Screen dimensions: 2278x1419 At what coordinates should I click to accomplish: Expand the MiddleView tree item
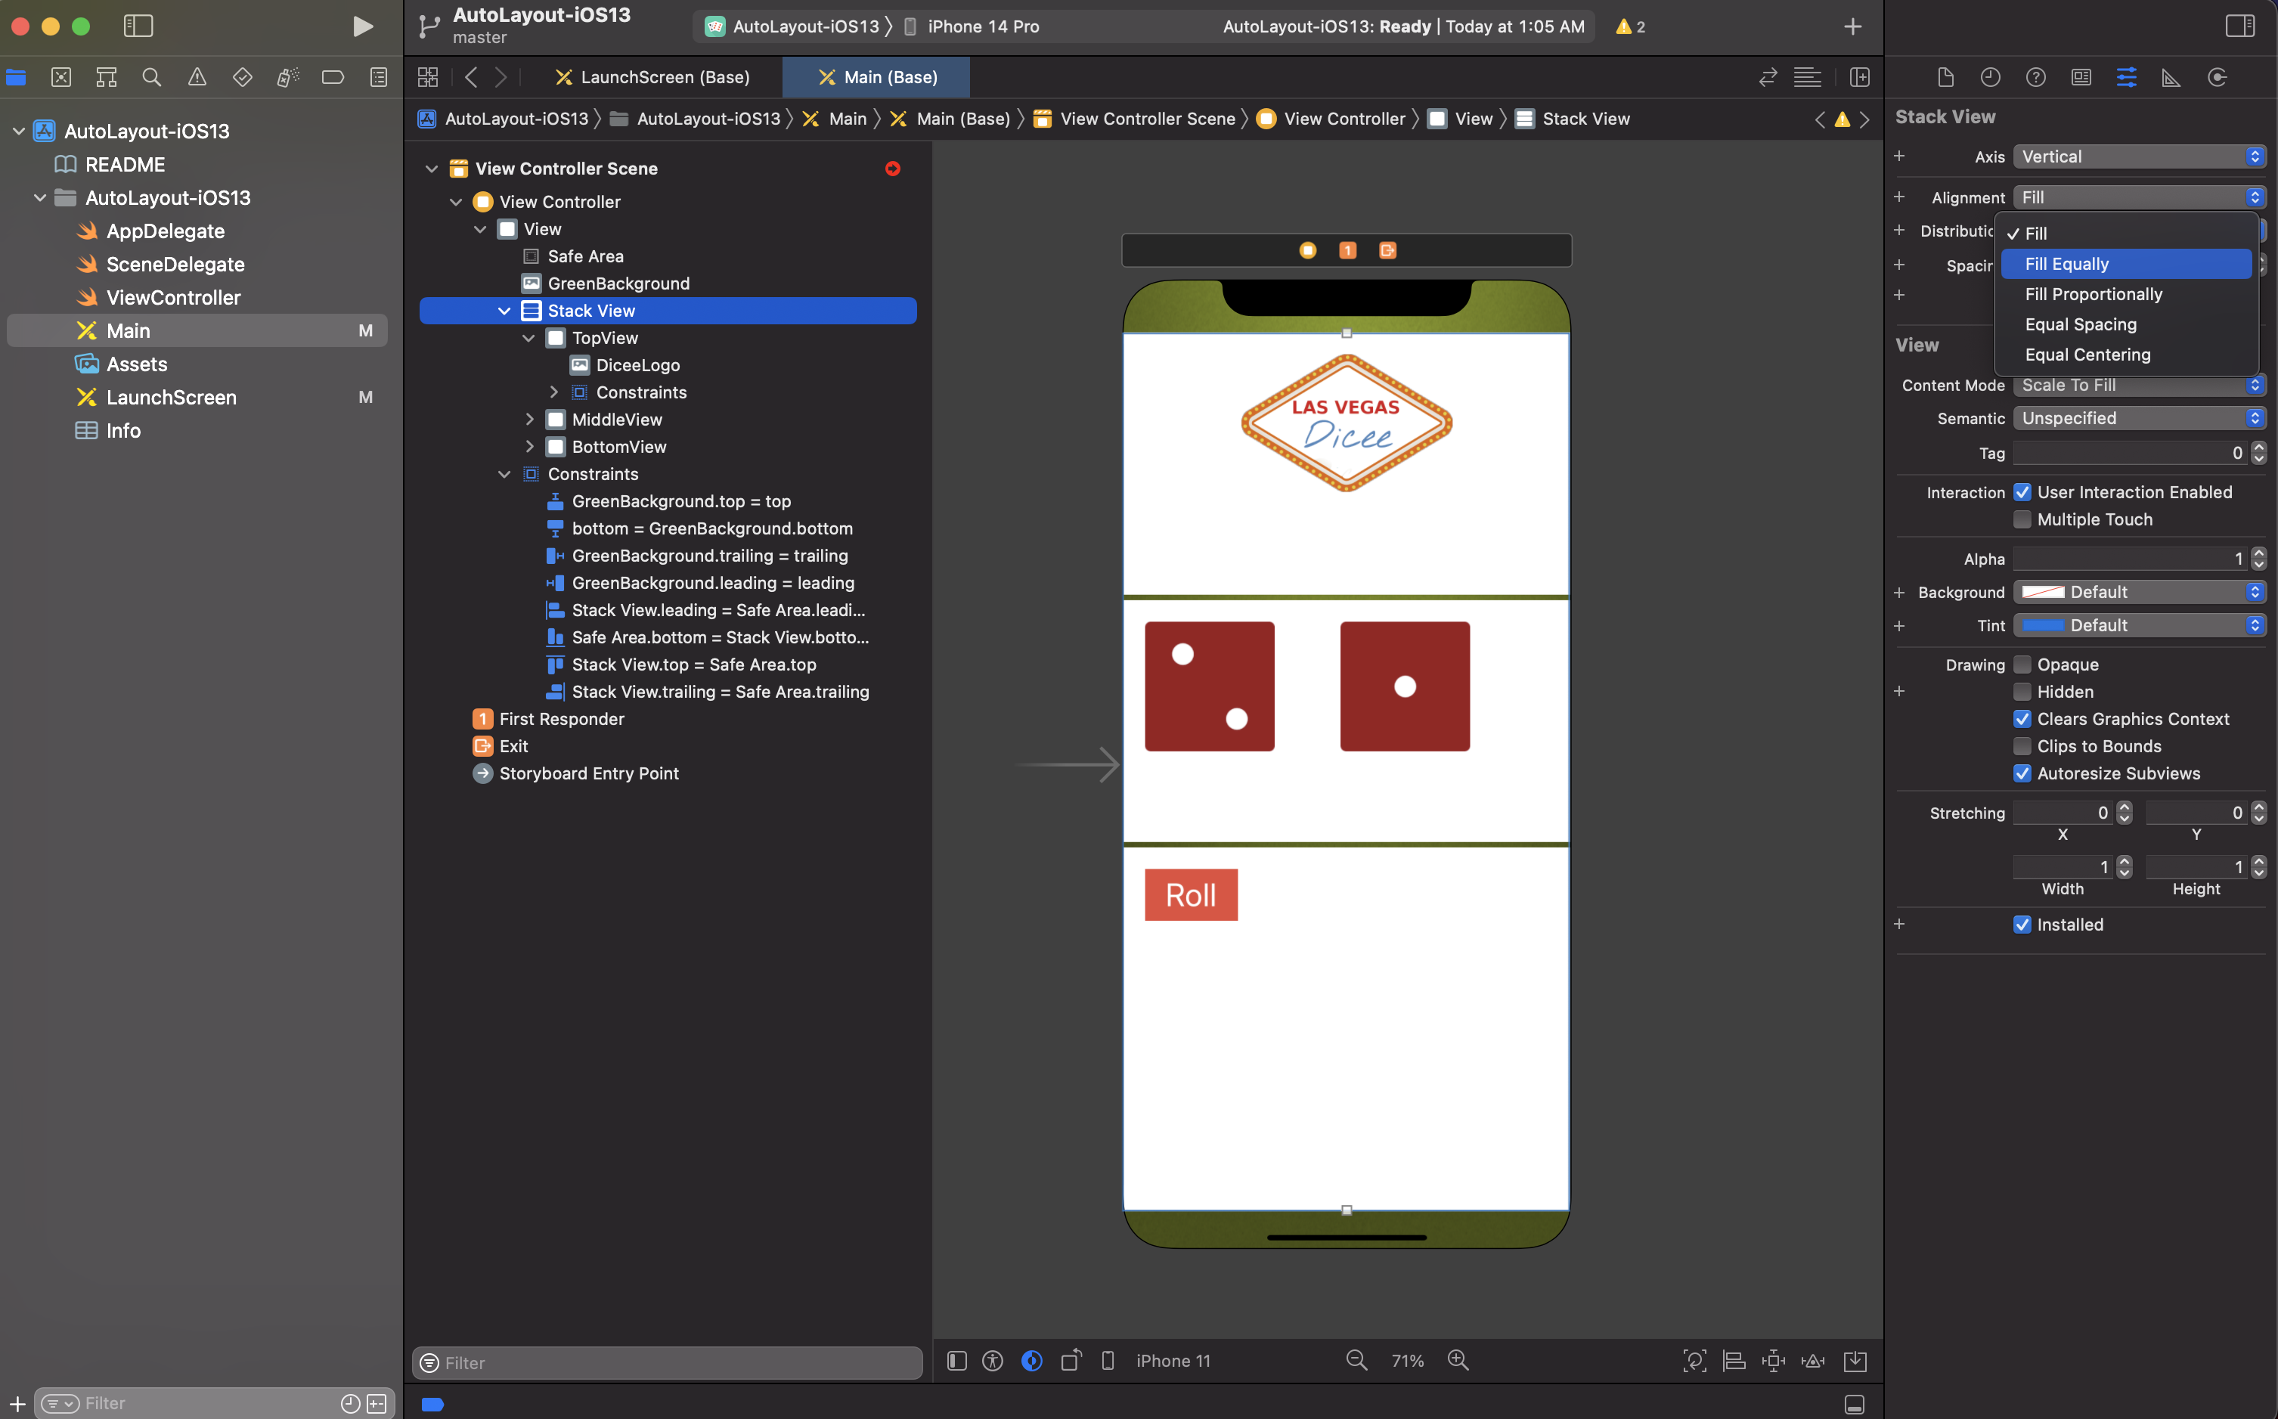529,420
